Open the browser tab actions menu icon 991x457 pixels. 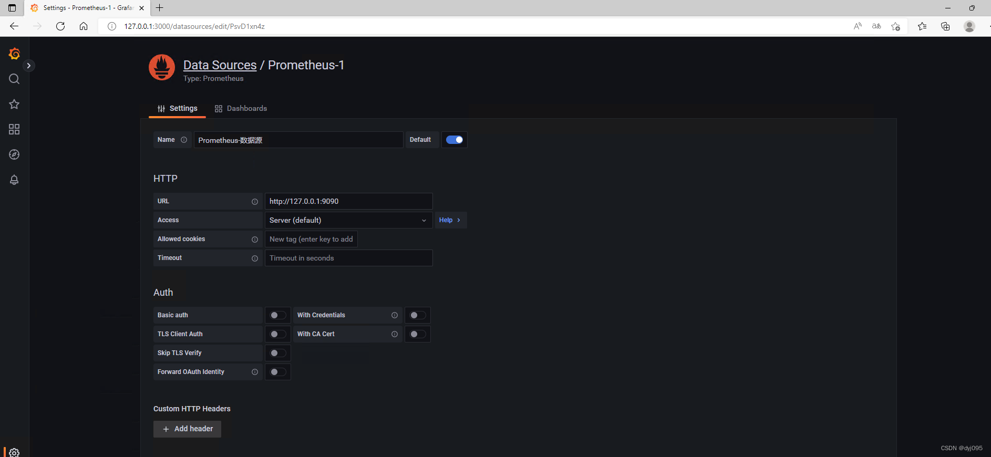(x=12, y=8)
